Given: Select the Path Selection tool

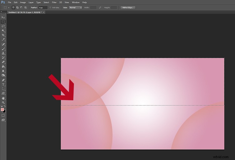Looking at the screenshot, I should [x=3, y=89].
